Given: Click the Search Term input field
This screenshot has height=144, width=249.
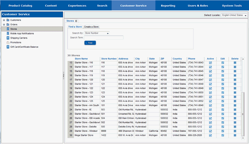Looking at the screenshot, I should 104,38.
